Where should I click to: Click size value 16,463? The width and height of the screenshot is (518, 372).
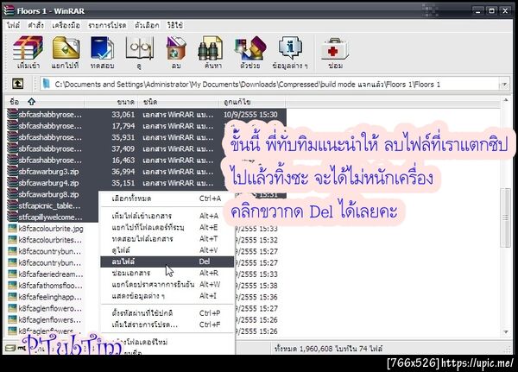pyautogui.click(x=123, y=161)
